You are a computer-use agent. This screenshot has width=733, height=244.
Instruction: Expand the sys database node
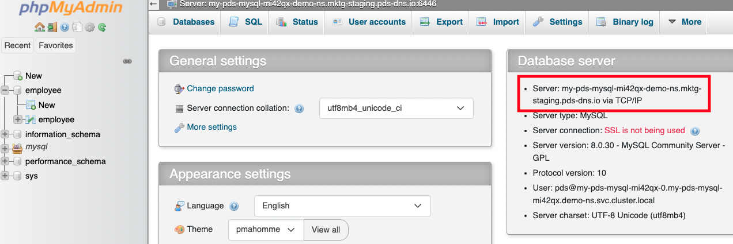pyautogui.click(x=5, y=176)
